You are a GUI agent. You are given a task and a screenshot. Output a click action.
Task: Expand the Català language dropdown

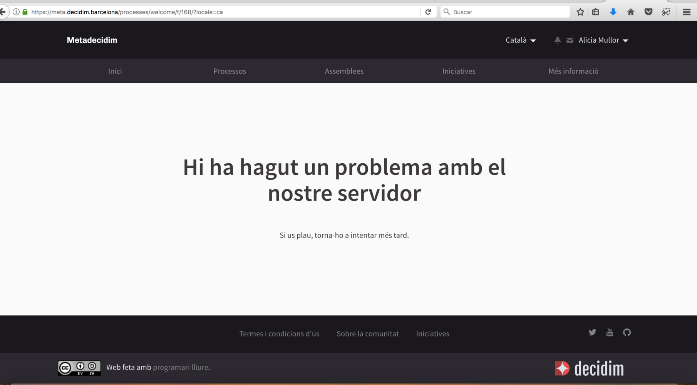click(x=521, y=40)
